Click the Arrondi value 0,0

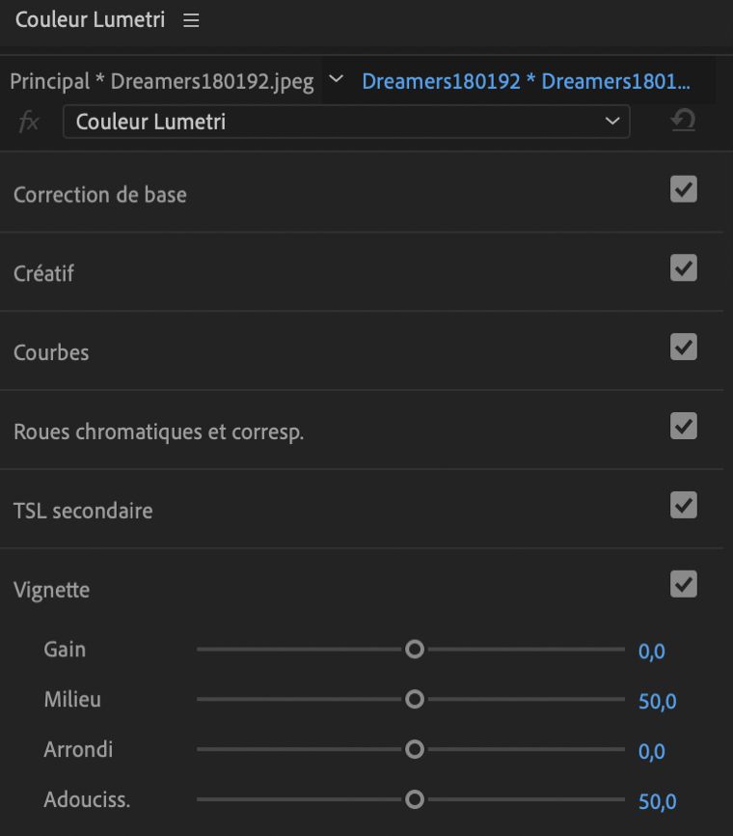coord(651,752)
